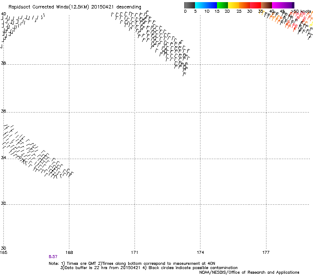This screenshot has width=313, height=275.
Task: Click the latitude label '36'
Action: (x=3, y=111)
